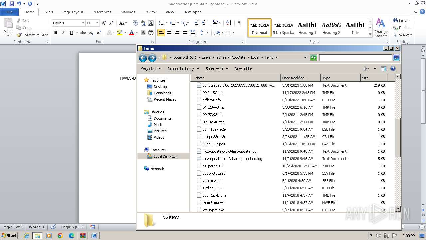
Task: Open the Change Case Aa dropdown
Action: [x=123, y=23]
